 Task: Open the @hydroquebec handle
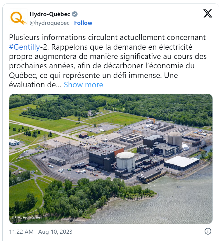coord(49,23)
